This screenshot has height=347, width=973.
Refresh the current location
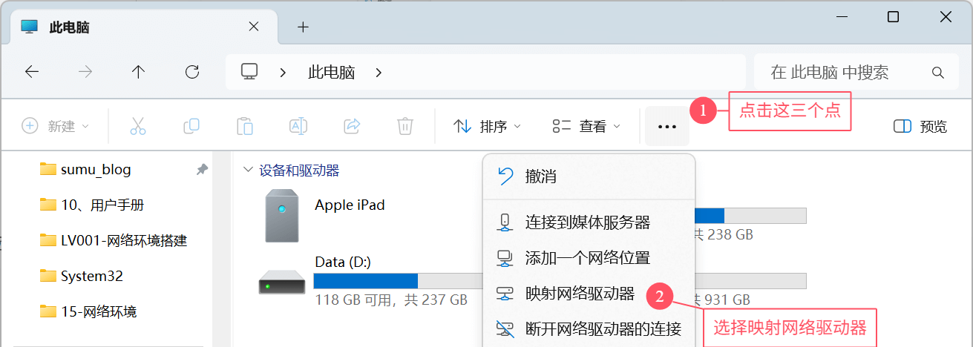click(192, 72)
